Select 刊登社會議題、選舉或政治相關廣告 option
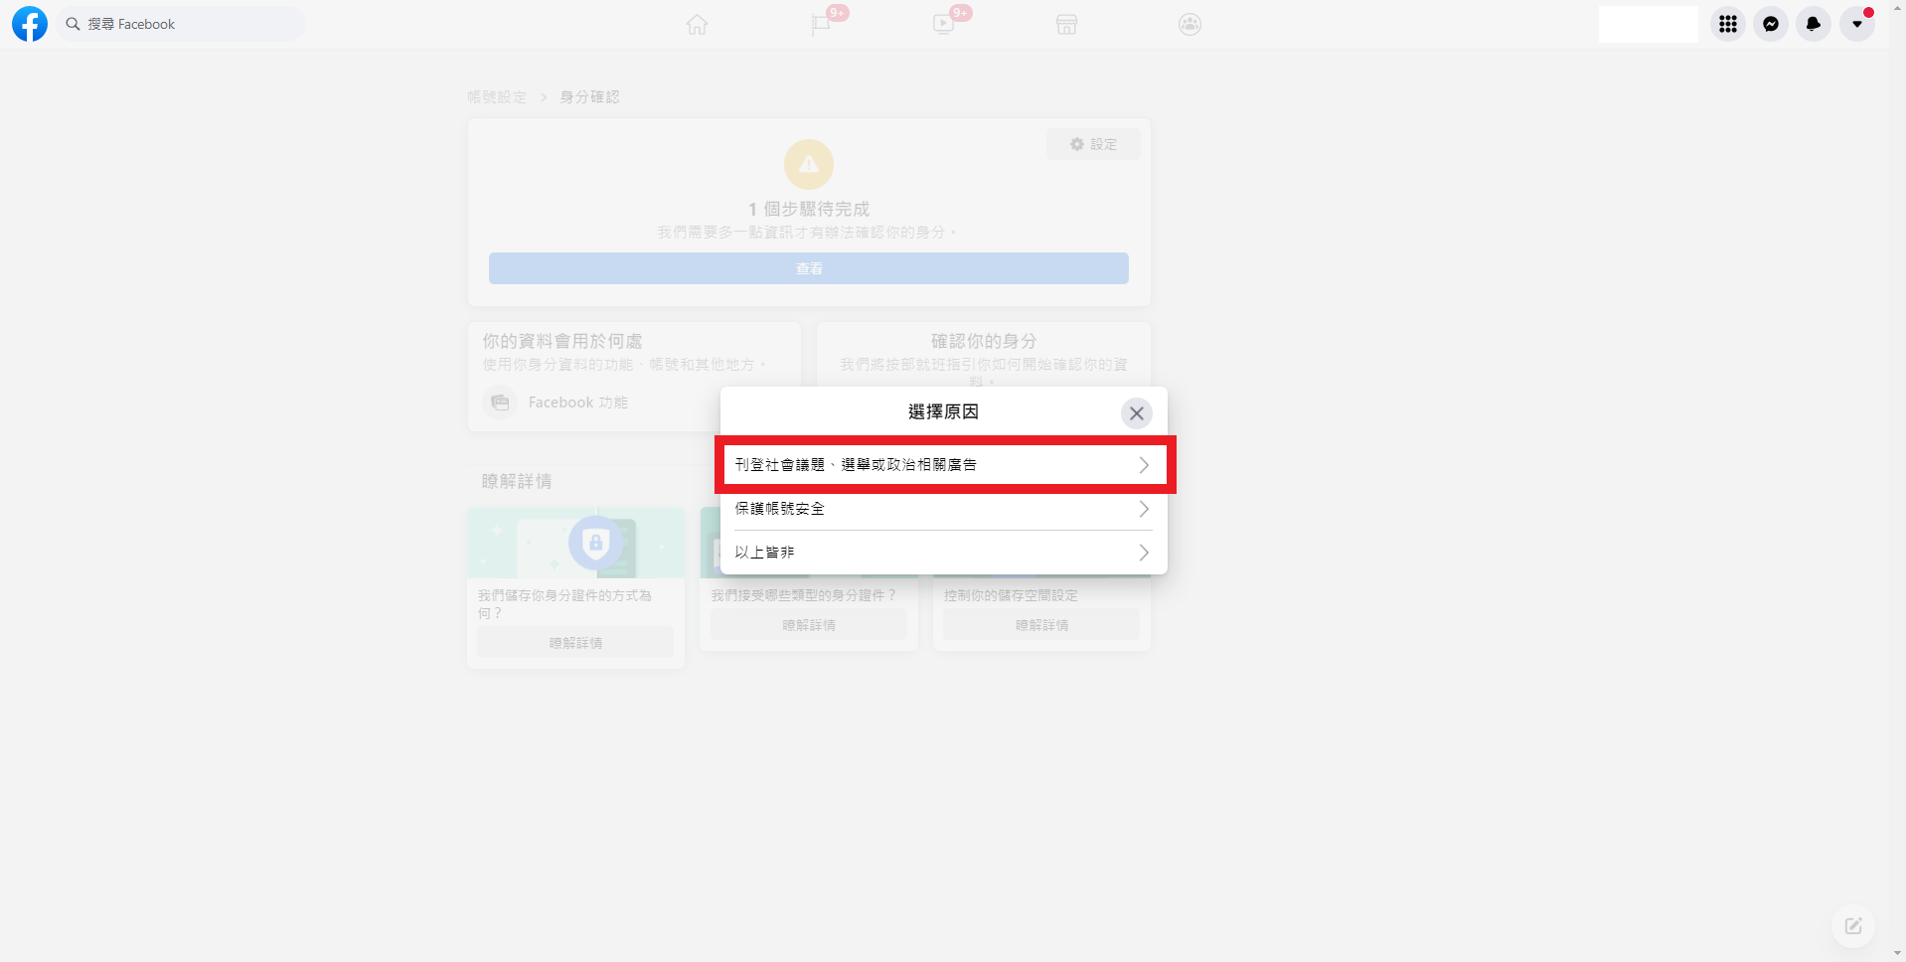 click(943, 464)
